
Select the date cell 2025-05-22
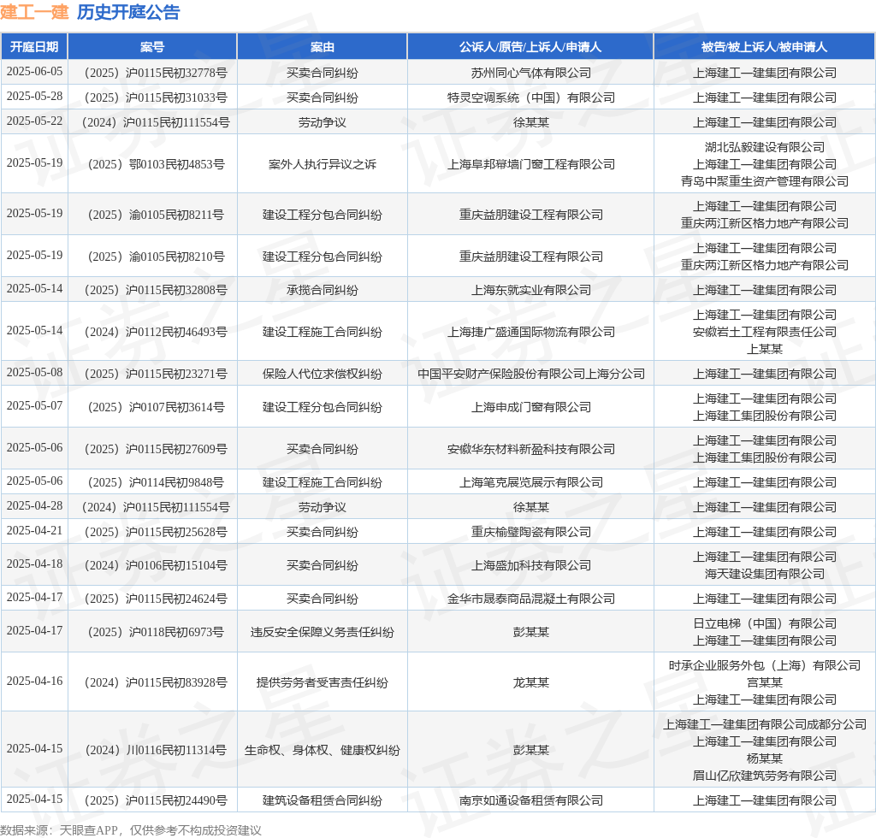pos(34,121)
